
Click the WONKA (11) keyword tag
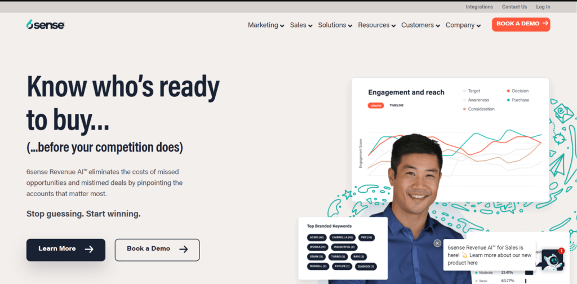point(318,247)
